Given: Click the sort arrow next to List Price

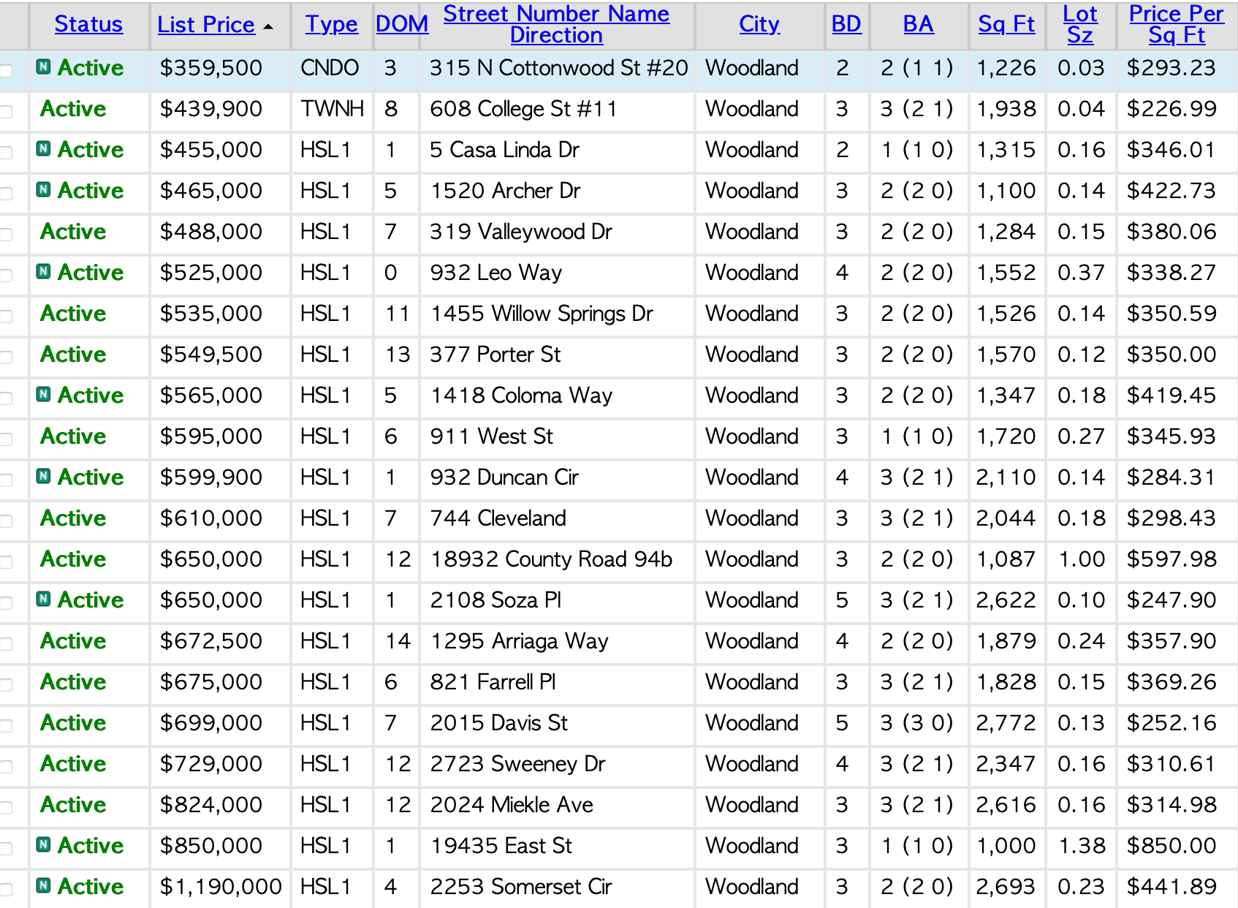Looking at the screenshot, I should 268,26.
